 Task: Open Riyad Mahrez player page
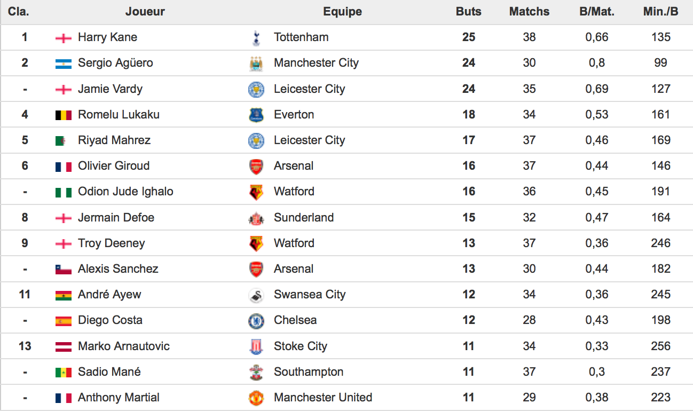pos(114,140)
